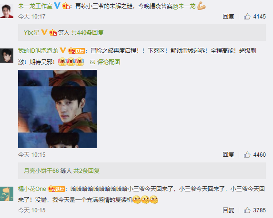
Task: Open the 月亮小饼干66 username link
Action: pyautogui.click(x=41, y=171)
